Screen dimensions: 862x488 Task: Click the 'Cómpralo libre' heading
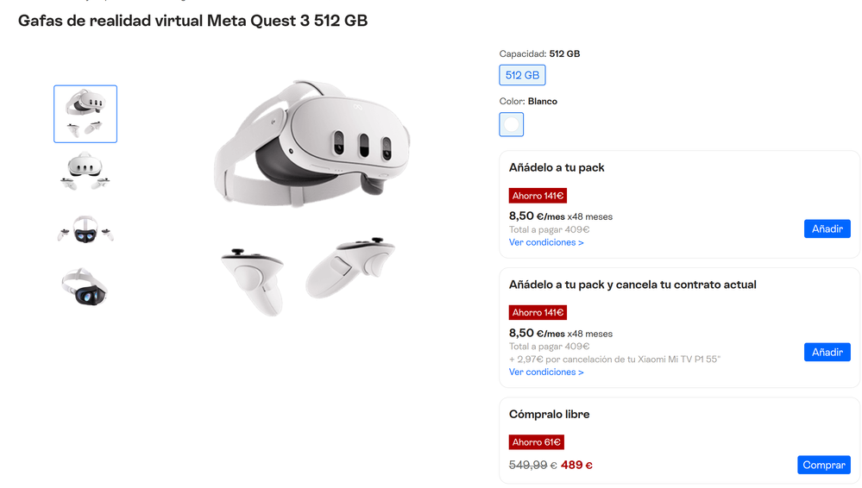point(549,414)
